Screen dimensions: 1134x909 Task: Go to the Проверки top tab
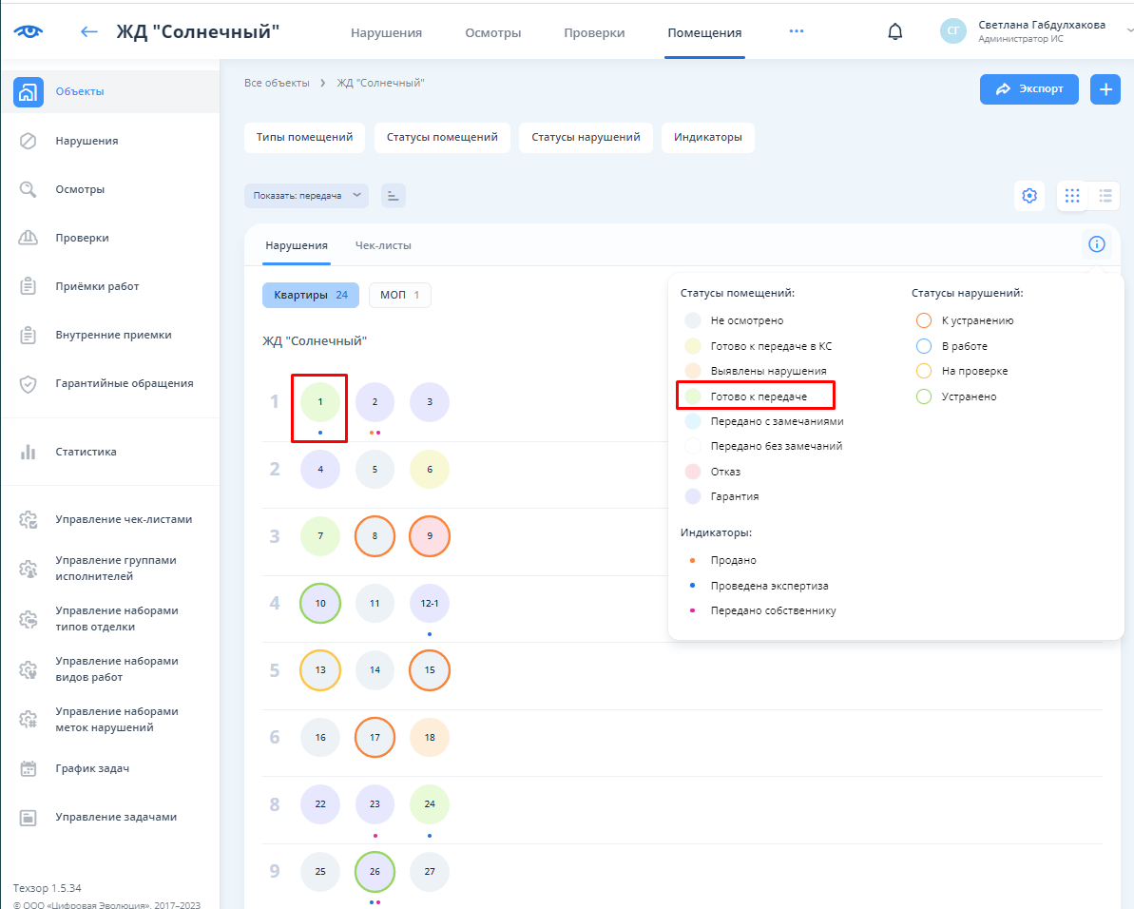click(x=594, y=32)
